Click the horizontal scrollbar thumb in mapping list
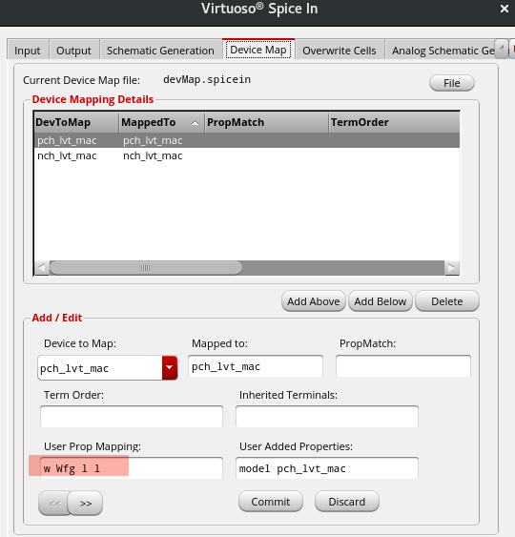This screenshot has width=515, height=537. click(x=146, y=268)
